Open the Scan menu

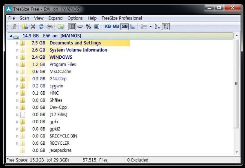tap(24, 18)
